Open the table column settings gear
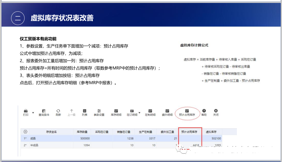This screenshot has width=282, height=162. [25, 132]
